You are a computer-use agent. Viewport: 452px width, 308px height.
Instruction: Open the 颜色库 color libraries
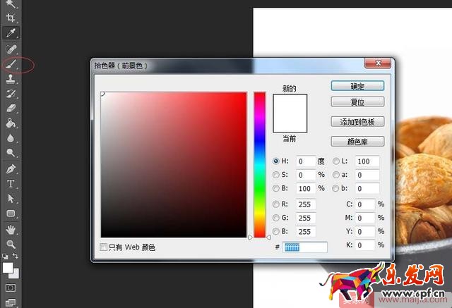tap(357, 142)
